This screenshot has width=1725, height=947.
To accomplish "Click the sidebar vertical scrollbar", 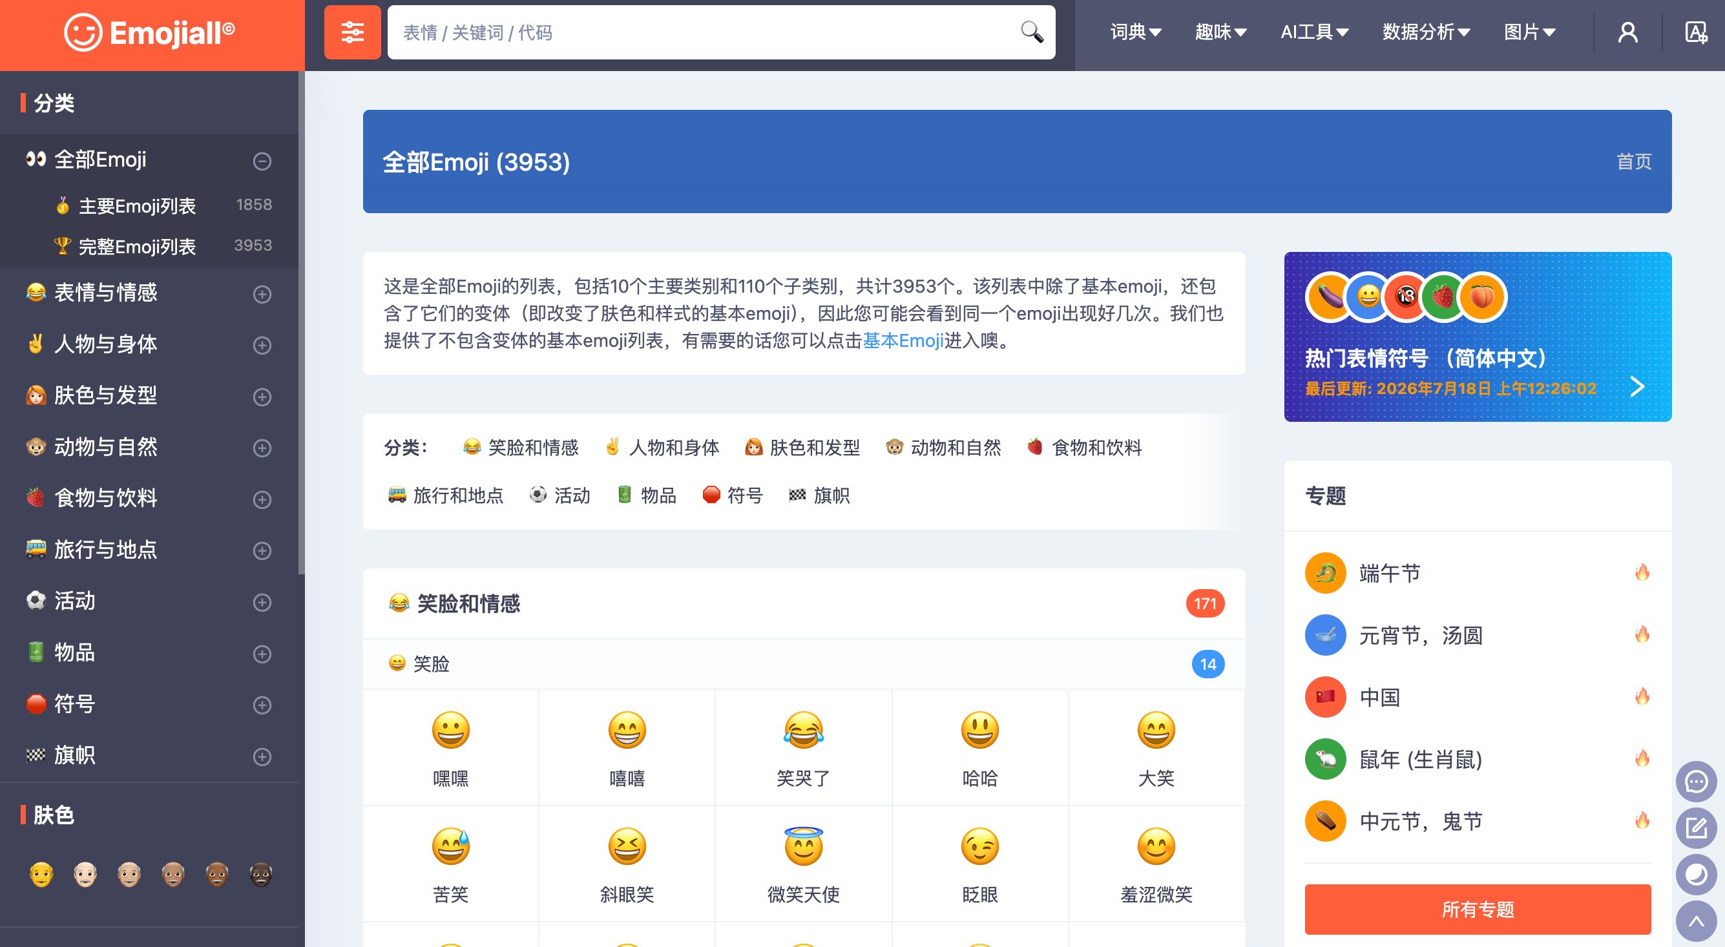I will click(x=301, y=323).
